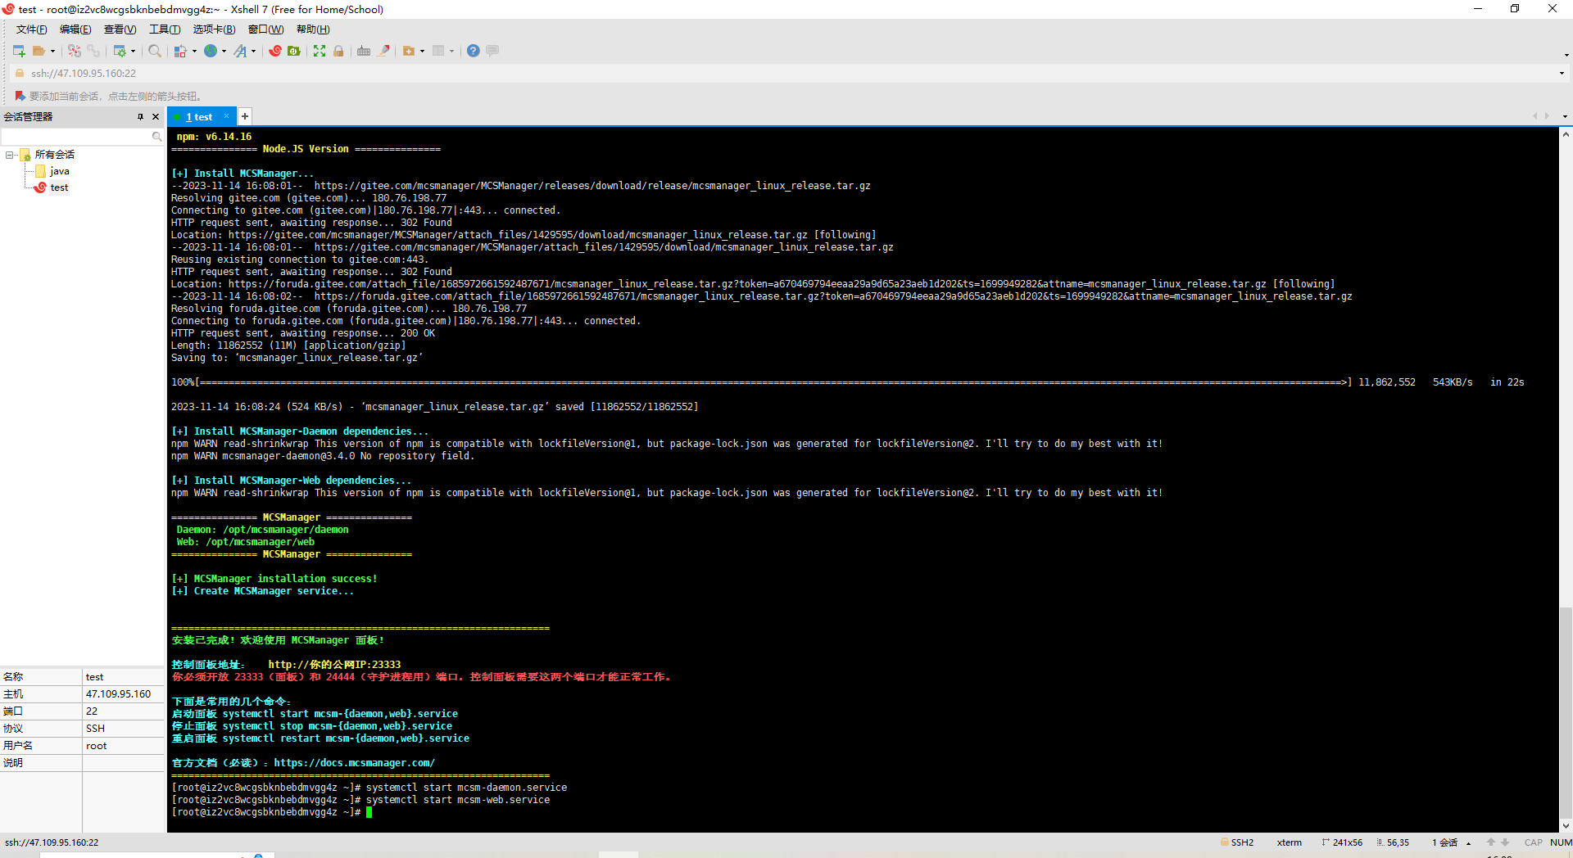This screenshot has width=1573, height=858.
Task: Toggle full screen mode icon
Action: [320, 51]
